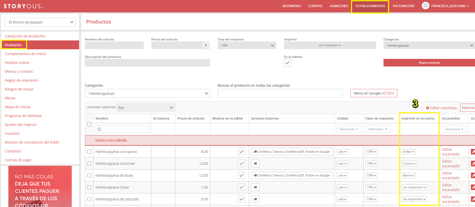Open the FRANCISCA_GUICHARD user menu

450,6
